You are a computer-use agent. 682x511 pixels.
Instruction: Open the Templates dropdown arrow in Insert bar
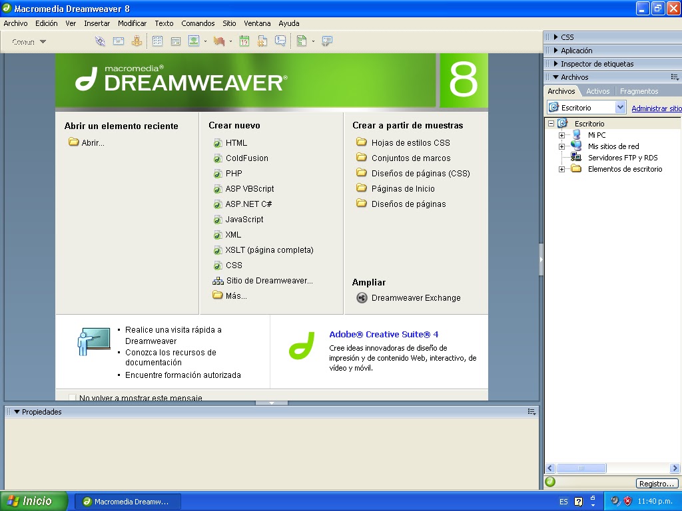313,42
